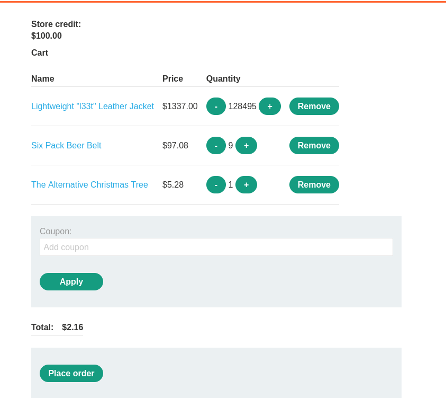Remove Six Pack Beer Belt from cart
This screenshot has height=398, width=446.
(314, 146)
